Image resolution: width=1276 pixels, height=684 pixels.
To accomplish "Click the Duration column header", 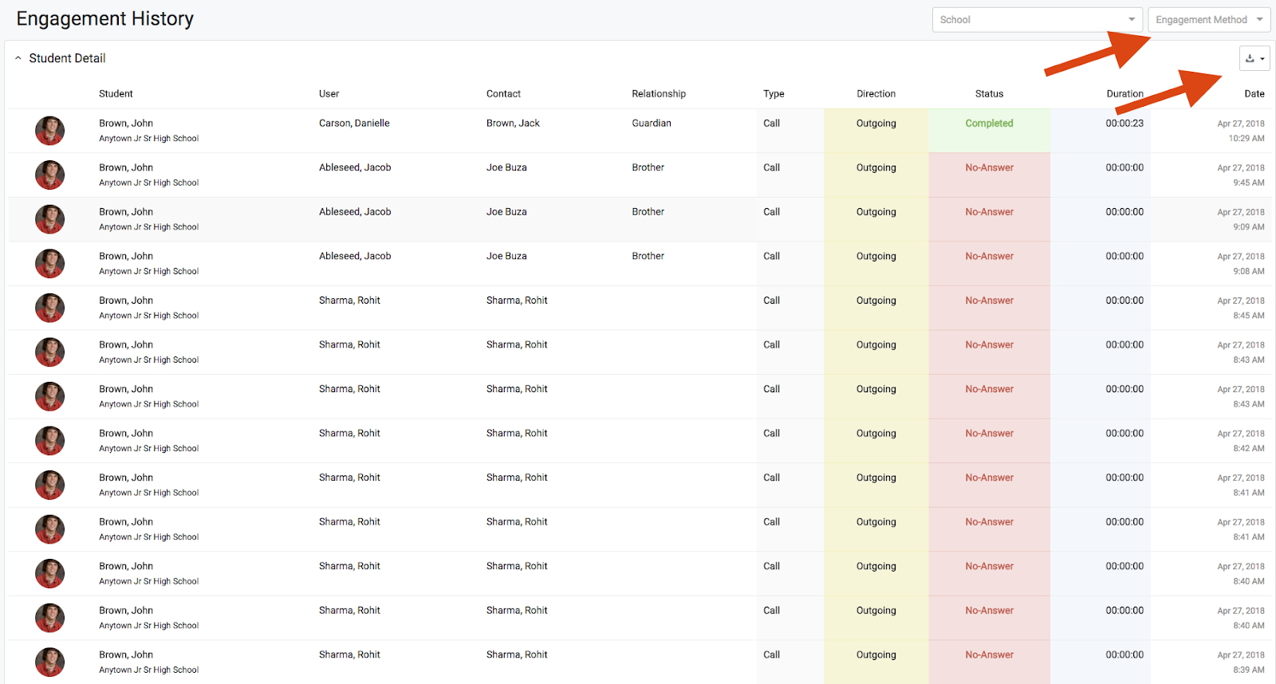I will [x=1124, y=93].
